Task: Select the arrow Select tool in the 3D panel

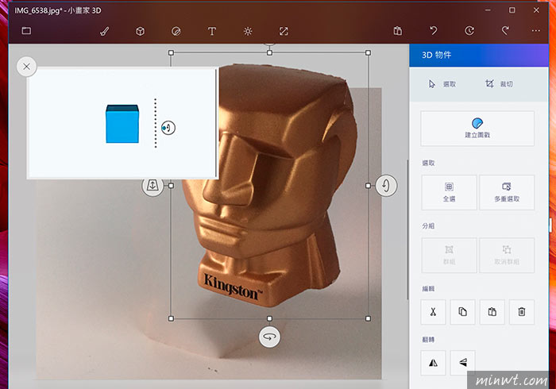Action: point(442,84)
